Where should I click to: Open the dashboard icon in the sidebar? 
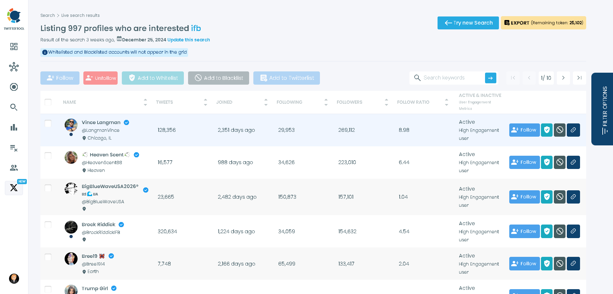(x=14, y=47)
